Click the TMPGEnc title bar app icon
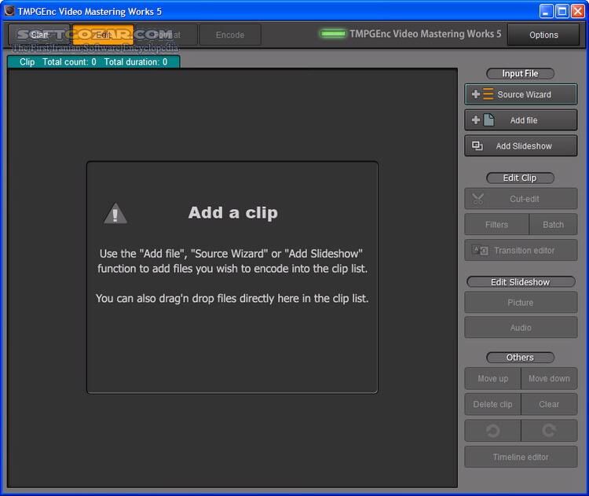This screenshot has height=496, width=589. pos(9,10)
